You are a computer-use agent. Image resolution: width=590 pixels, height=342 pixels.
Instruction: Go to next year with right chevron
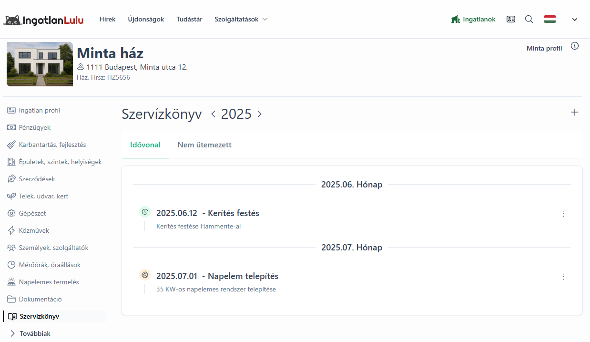click(x=259, y=114)
